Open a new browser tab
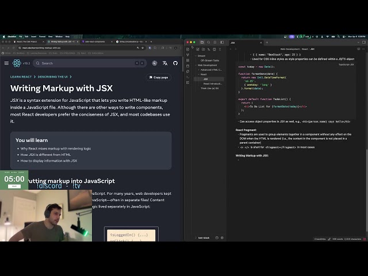This screenshot has width=368, height=276. click(x=151, y=41)
